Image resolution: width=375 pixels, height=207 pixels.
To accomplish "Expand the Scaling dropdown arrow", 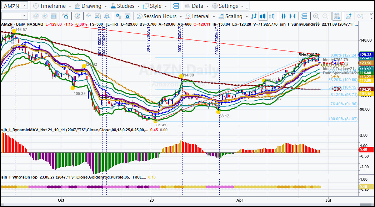I will tap(247, 16).
